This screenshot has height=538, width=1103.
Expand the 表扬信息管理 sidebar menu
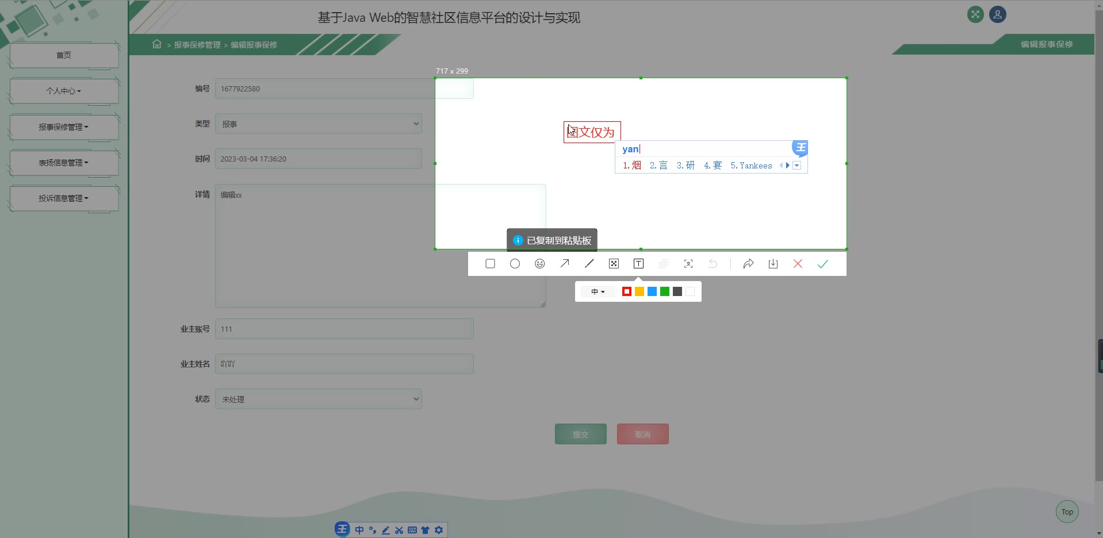[x=64, y=163]
